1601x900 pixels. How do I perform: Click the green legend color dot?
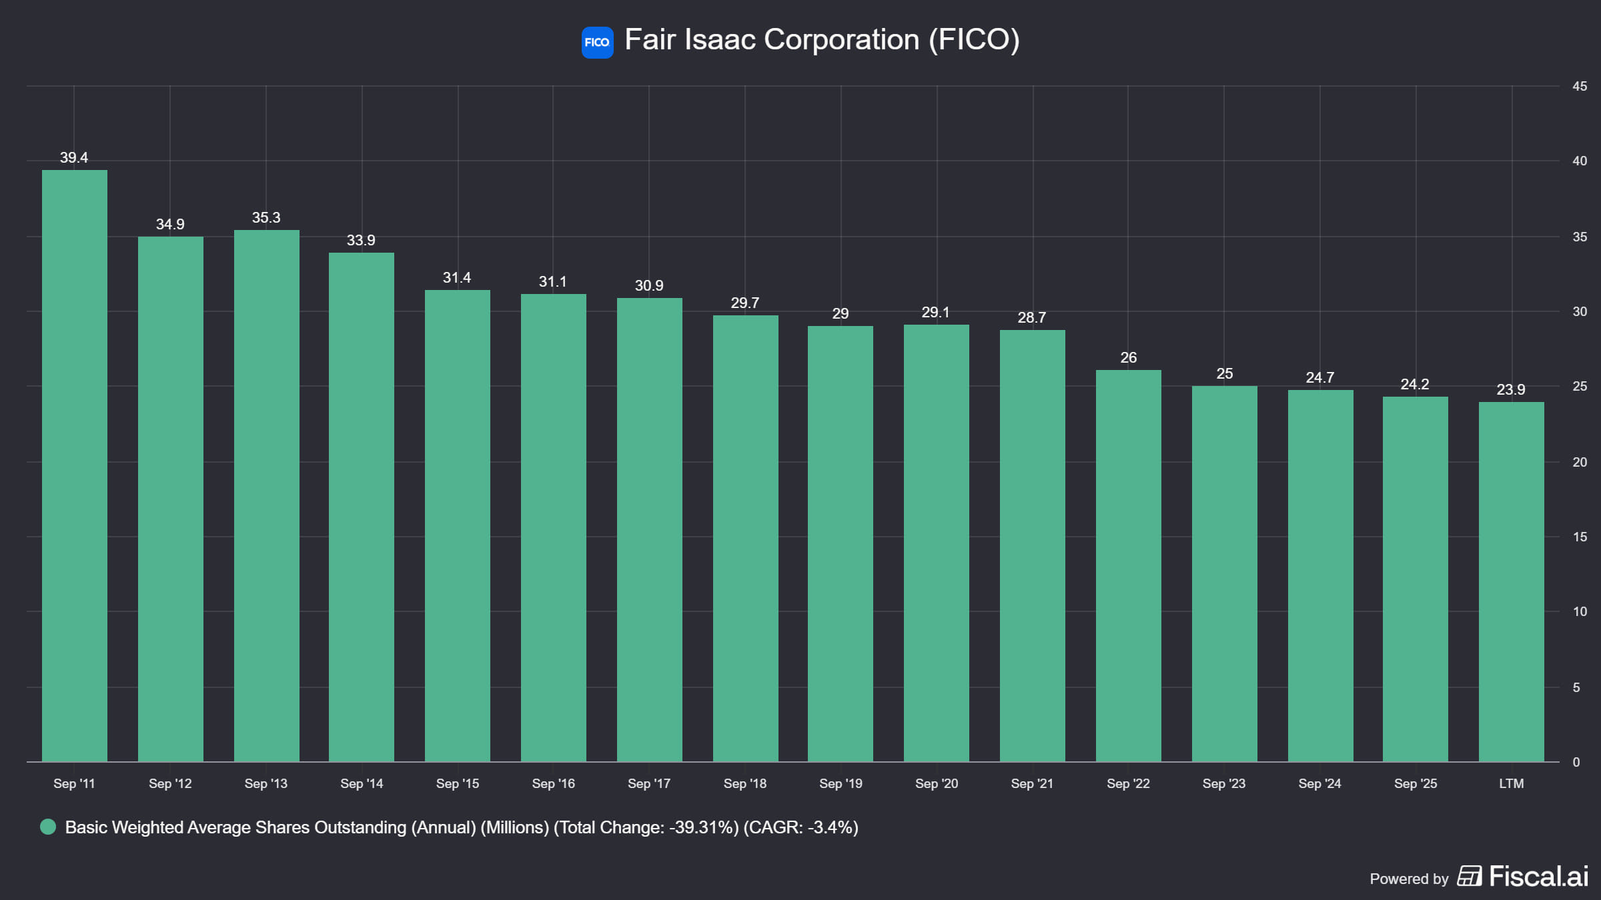coord(48,827)
